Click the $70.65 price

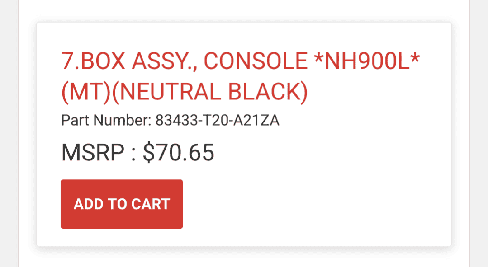pos(178,153)
